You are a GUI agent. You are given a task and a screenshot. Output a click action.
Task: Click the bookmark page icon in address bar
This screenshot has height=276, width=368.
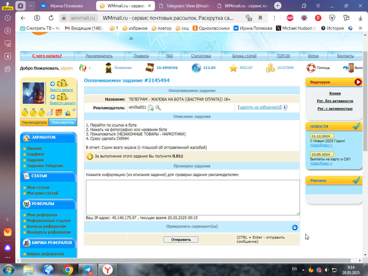[260, 18]
